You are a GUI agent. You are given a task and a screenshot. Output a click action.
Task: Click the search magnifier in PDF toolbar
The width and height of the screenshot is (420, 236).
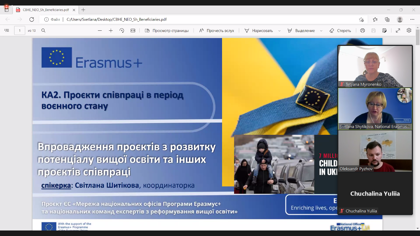coord(44,30)
